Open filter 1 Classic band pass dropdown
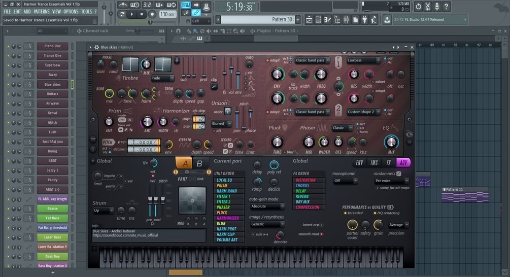The image size is (510, 277). tap(312, 60)
